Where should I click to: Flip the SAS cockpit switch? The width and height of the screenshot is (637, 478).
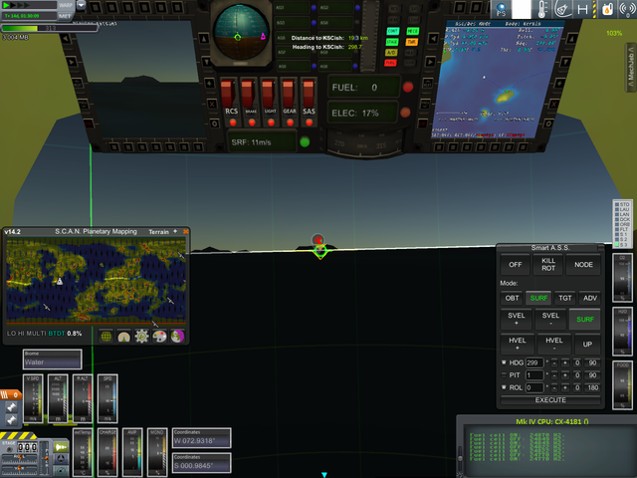[308, 95]
